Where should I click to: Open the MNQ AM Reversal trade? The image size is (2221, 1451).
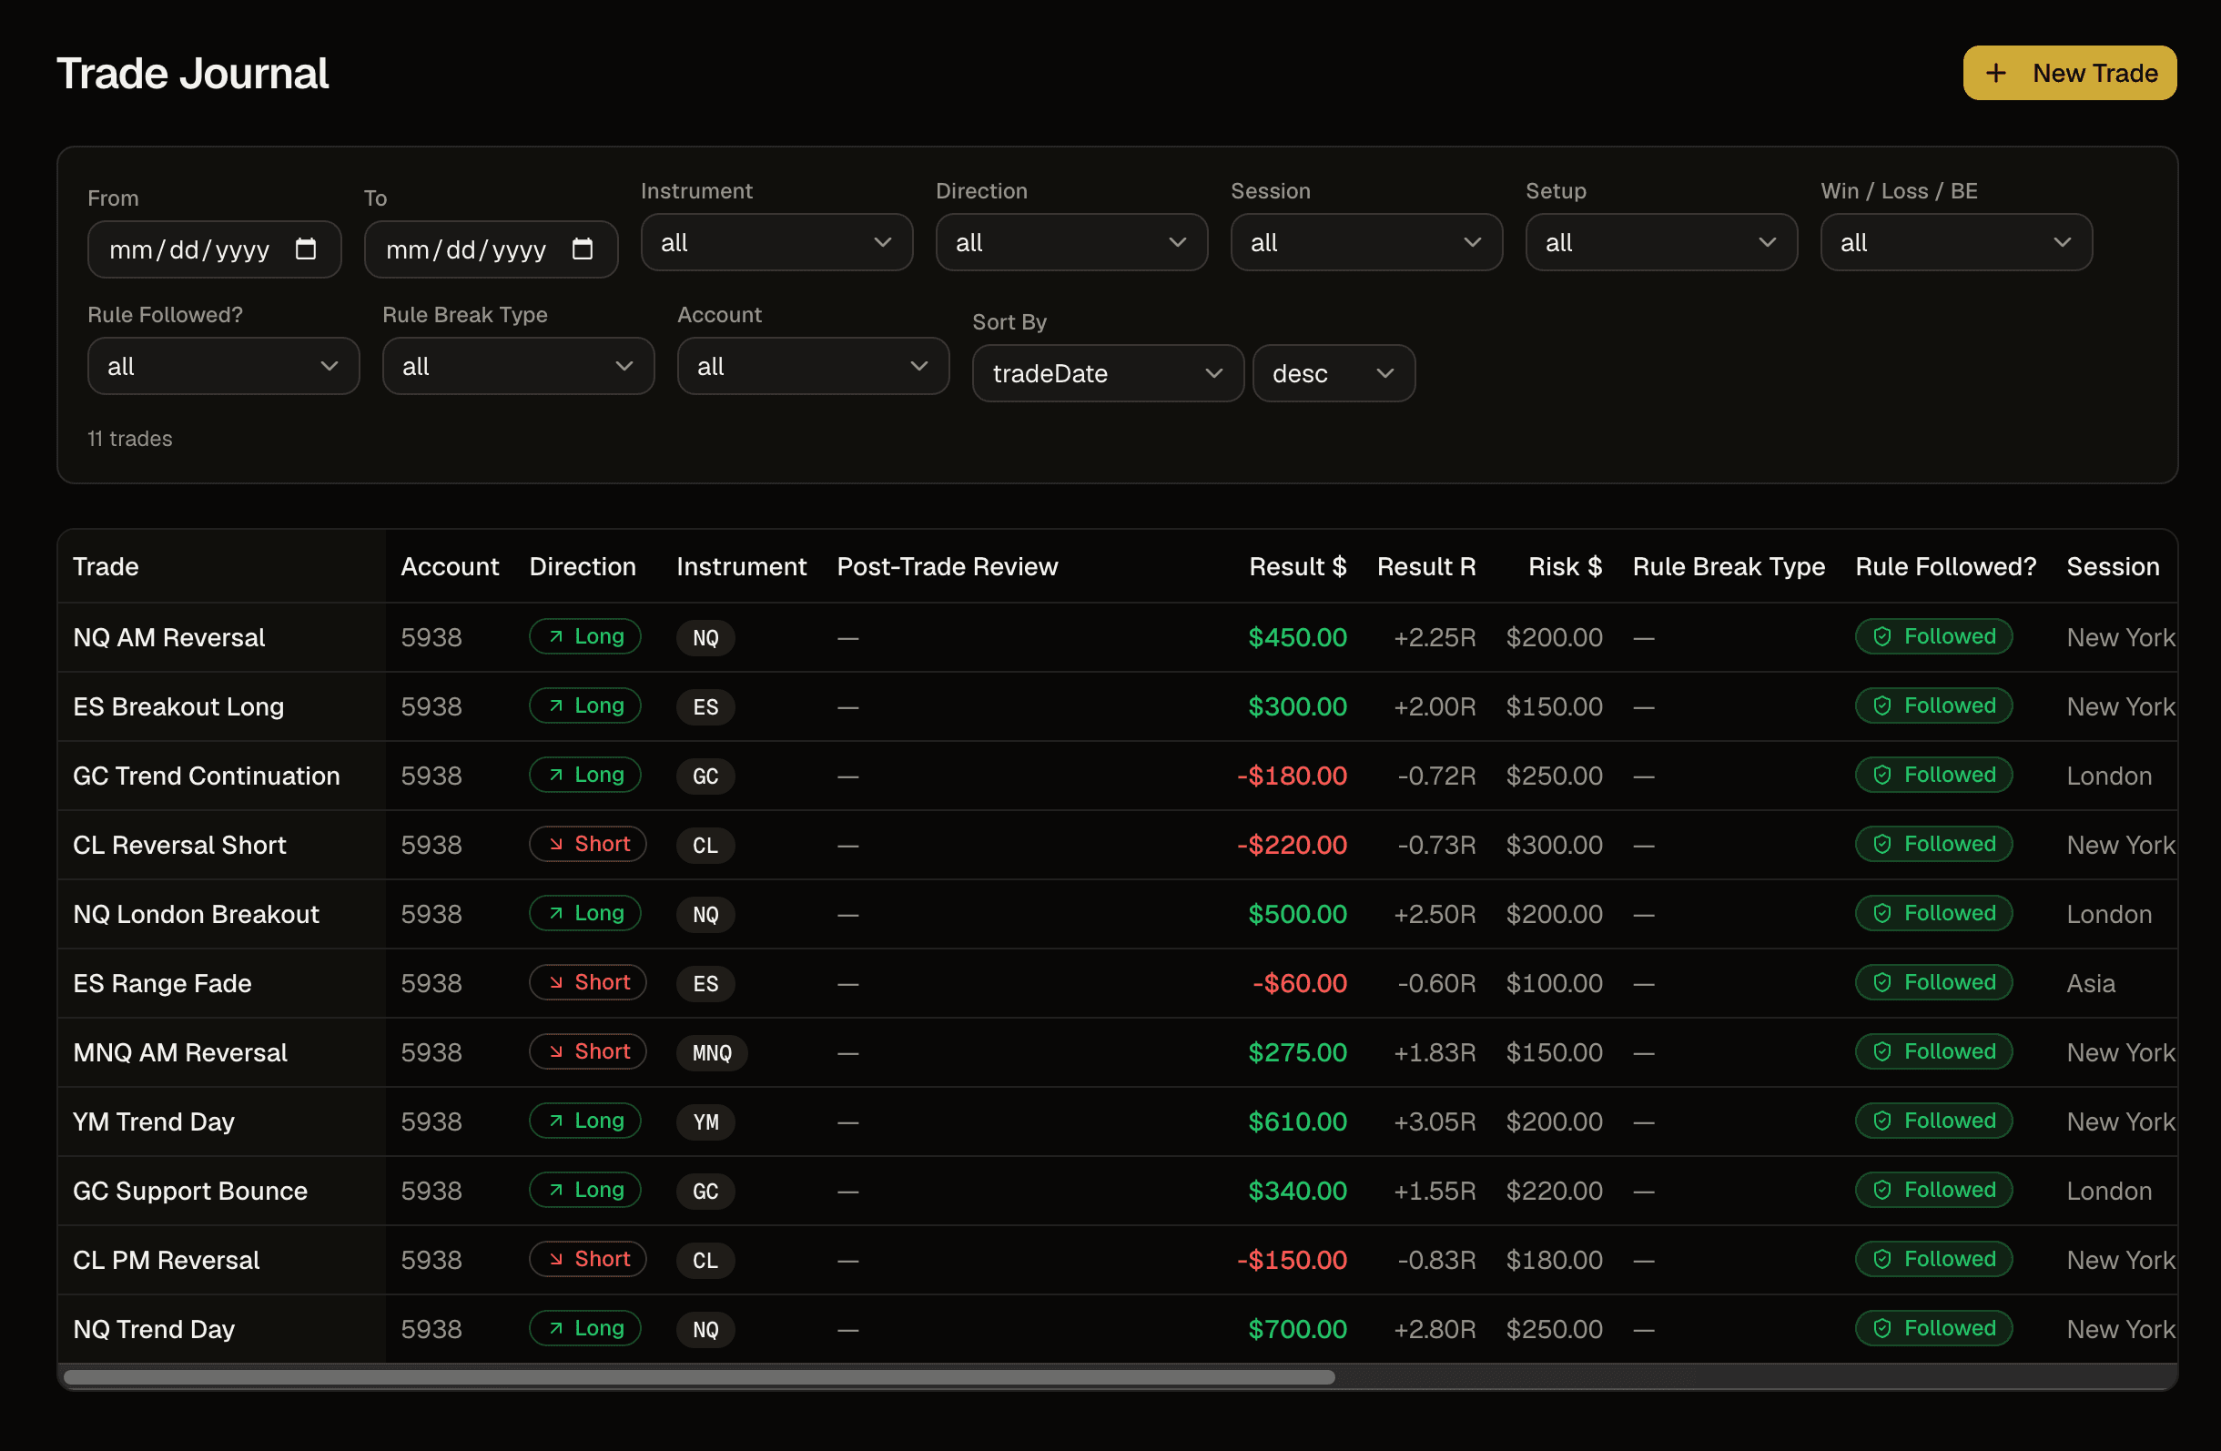180,1052
